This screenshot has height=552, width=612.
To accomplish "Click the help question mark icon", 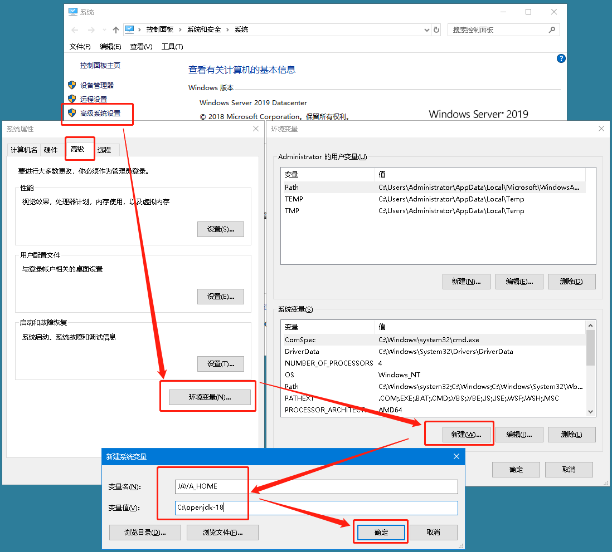I will pyautogui.click(x=561, y=58).
